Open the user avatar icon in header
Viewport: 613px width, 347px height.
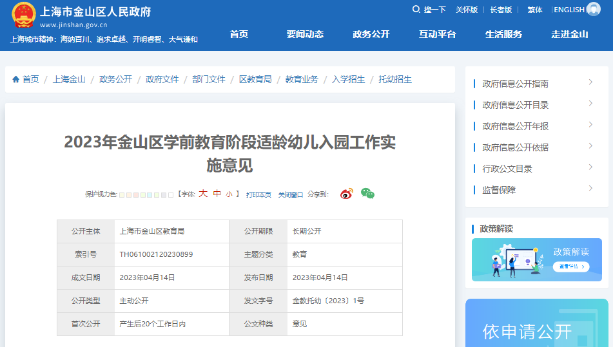coord(593,9)
